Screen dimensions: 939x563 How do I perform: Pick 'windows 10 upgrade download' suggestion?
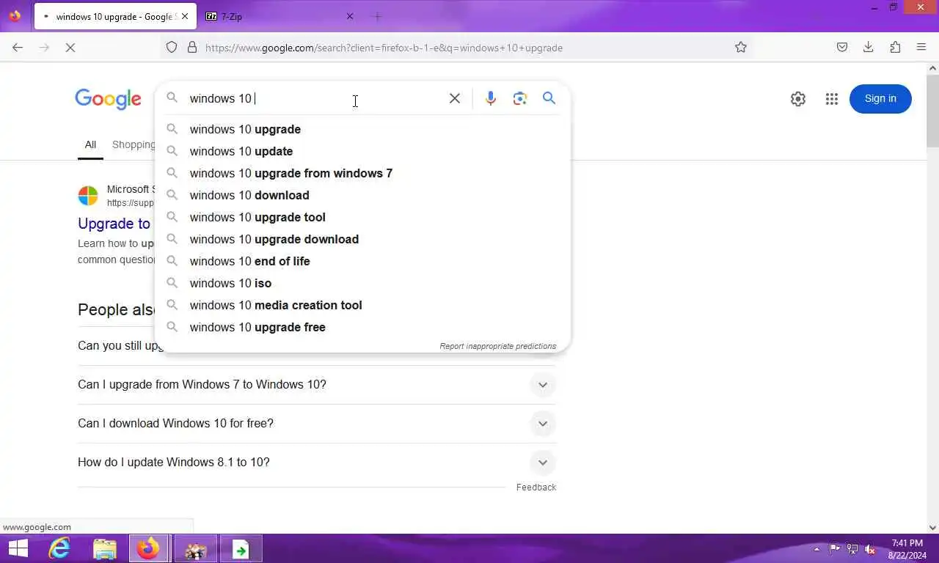pos(362,239)
